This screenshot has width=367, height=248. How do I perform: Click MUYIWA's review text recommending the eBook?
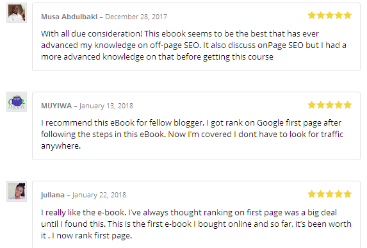click(192, 135)
